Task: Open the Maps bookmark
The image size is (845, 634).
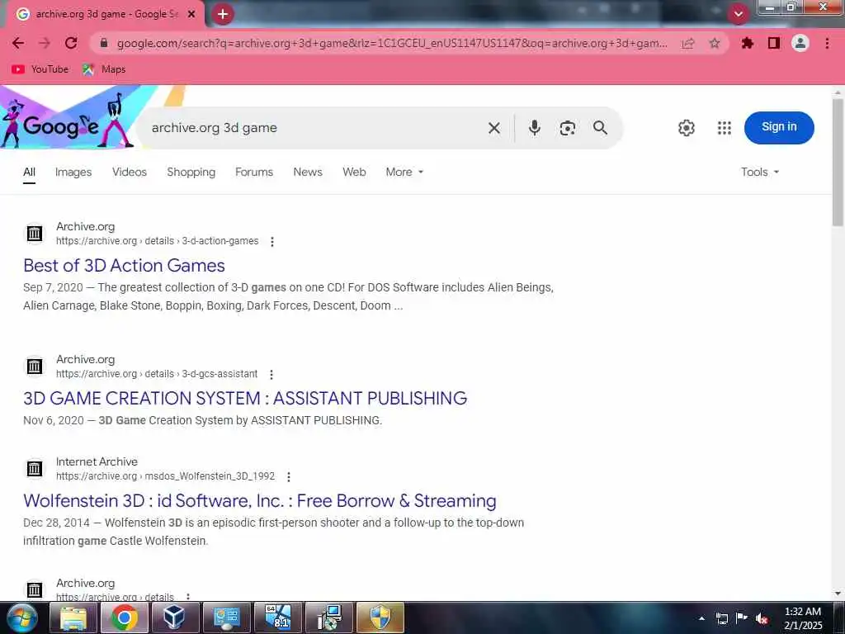Action: (104, 69)
